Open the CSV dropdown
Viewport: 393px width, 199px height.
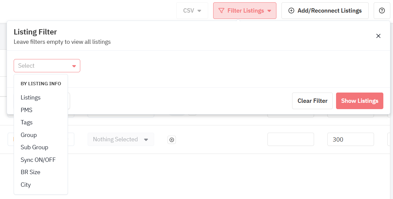pos(192,11)
